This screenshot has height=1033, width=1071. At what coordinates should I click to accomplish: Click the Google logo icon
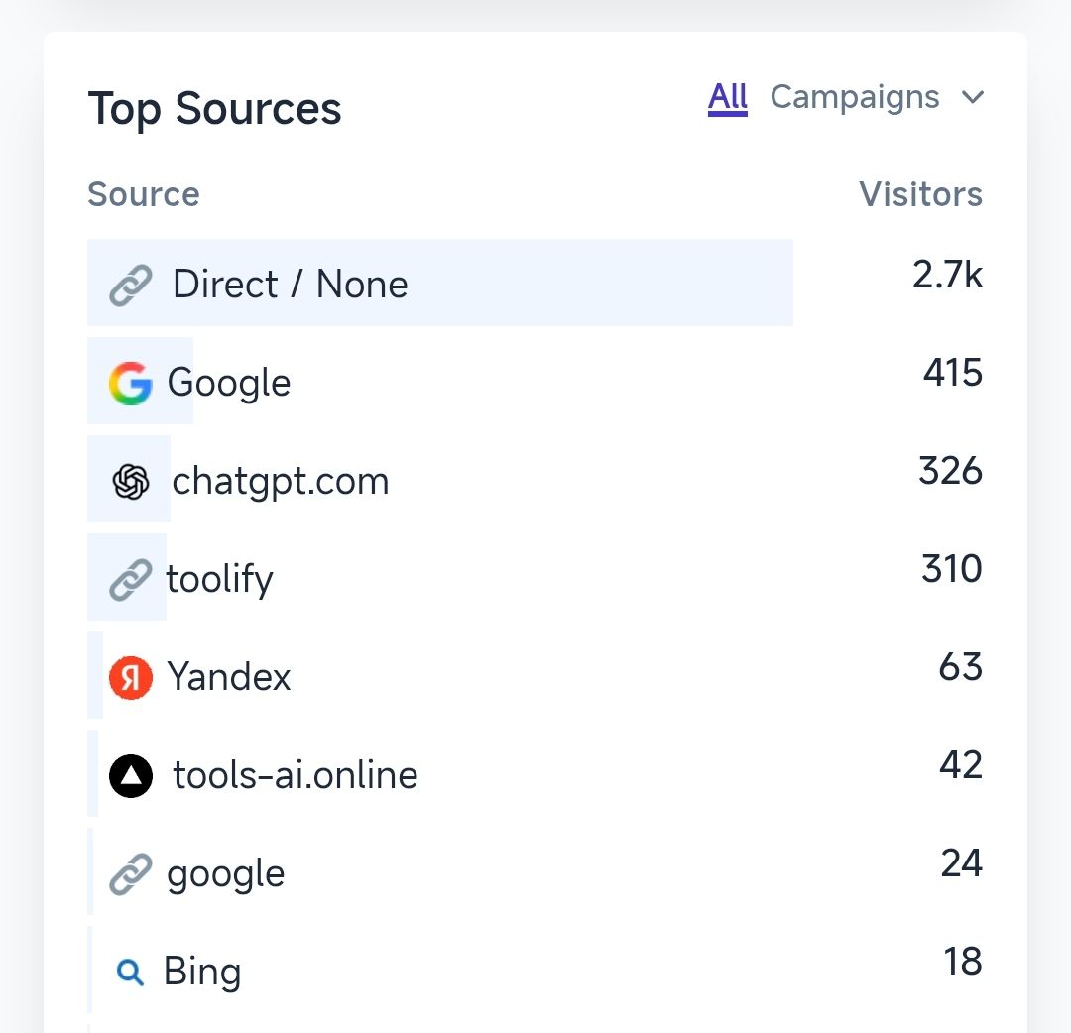tap(131, 384)
